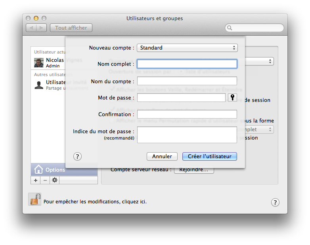Click the Mot de passe field
Viewport: 310px width, 245px height.
pyautogui.click(x=181, y=98)
